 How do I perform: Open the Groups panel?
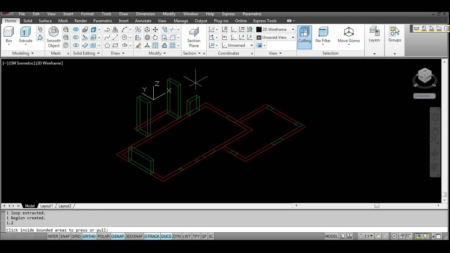pos(394,34)
